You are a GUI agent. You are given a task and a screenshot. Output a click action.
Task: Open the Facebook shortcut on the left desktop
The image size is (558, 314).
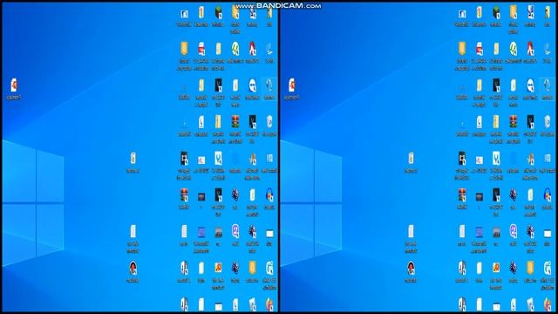184,14
